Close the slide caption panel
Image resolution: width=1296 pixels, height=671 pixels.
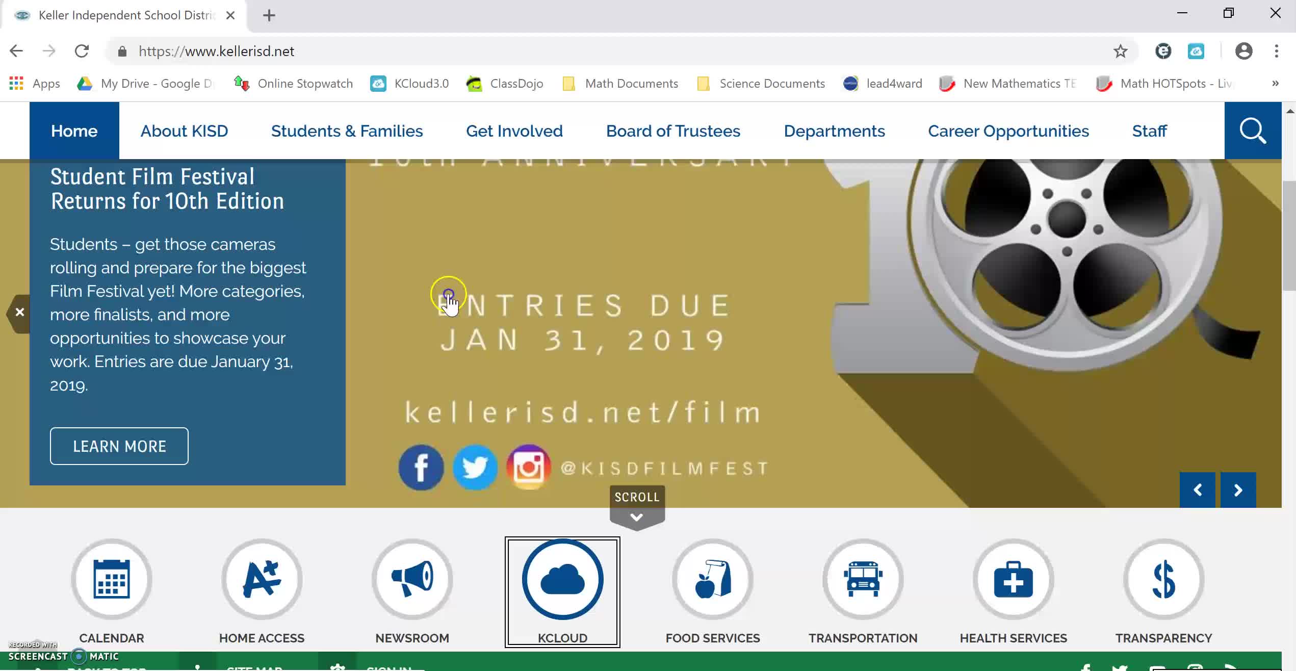19,313
